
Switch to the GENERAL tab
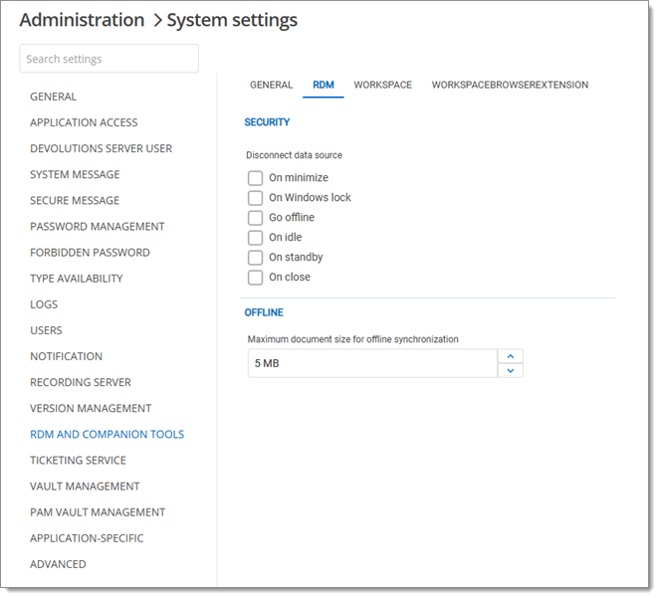click(271, 86)
